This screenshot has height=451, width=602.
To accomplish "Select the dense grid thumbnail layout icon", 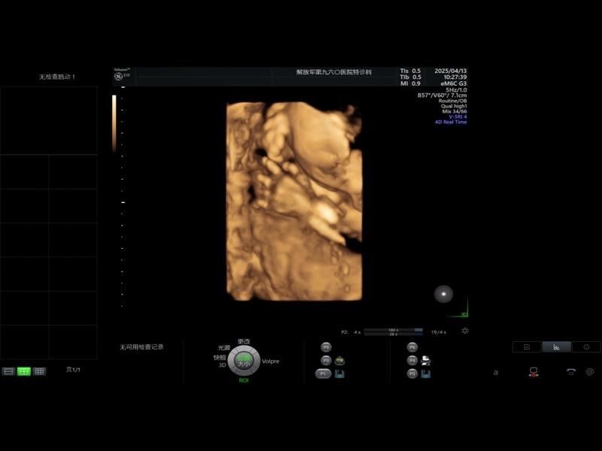I will (39, 371).
